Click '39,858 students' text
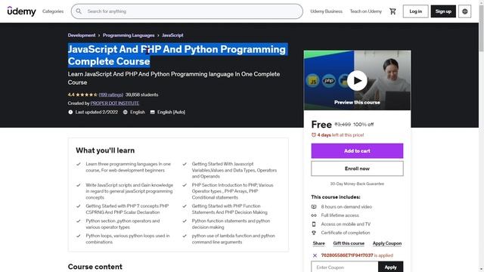This screenshot has width=484, height=272. click(141, 94)
